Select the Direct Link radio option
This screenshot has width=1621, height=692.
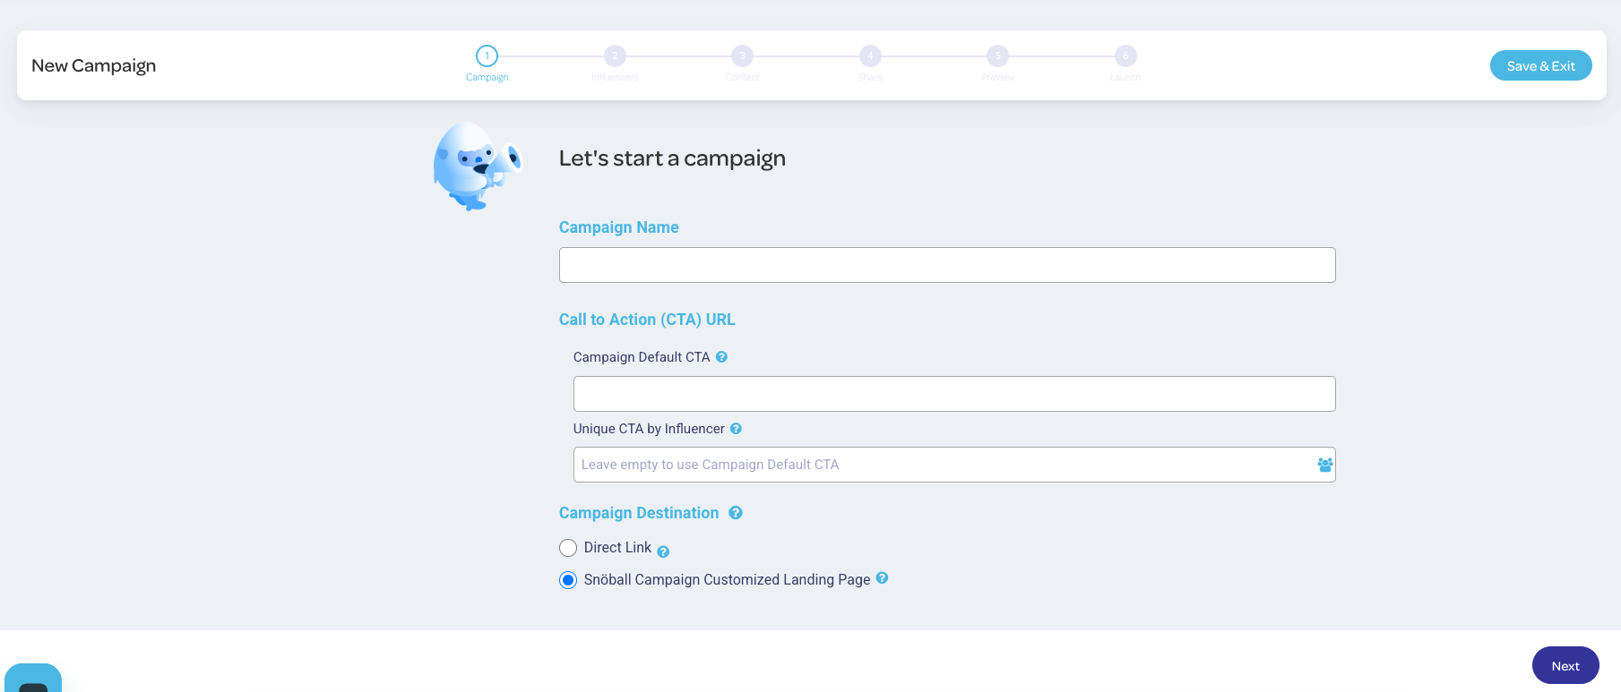pos(568,548)
